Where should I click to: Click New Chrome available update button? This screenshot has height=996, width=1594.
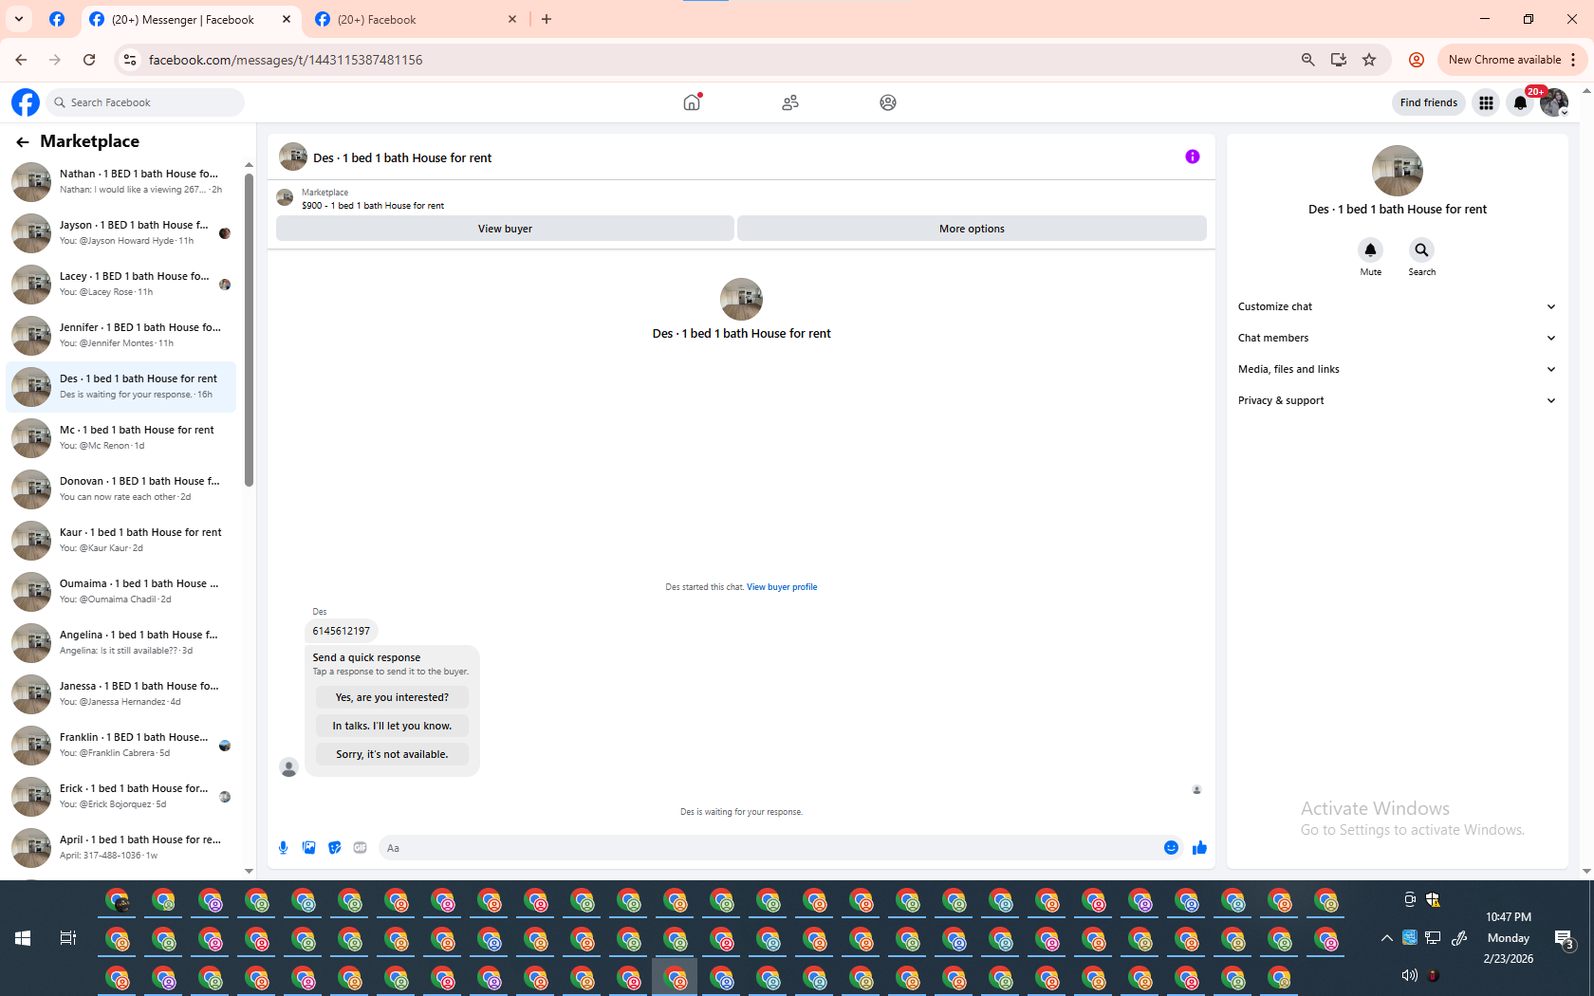(1511, 60)
